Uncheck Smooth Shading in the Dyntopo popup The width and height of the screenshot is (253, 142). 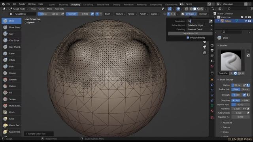click(188, 38)
